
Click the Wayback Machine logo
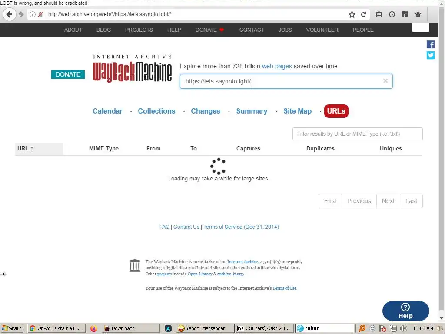[x=132, y=68]
